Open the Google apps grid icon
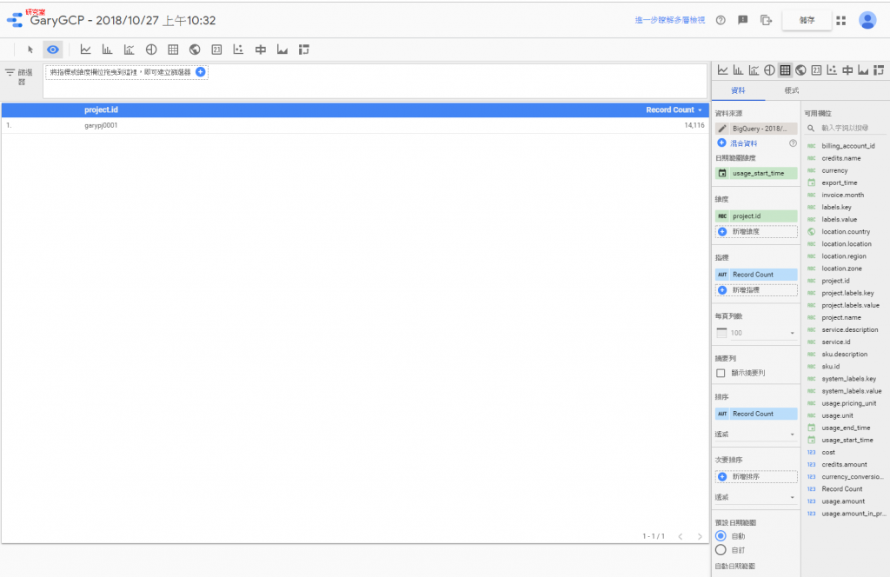This screenshot has height=577, width=890. 841,21
